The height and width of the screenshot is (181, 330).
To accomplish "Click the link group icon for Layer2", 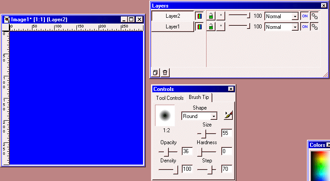I will 314,16.
